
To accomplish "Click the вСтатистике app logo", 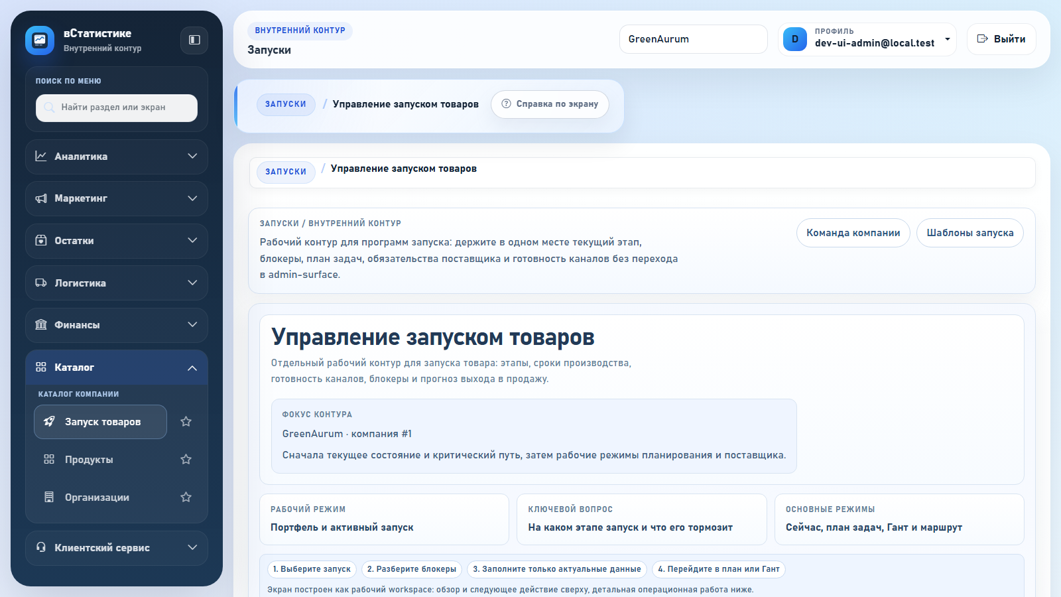I will point(40,40).
